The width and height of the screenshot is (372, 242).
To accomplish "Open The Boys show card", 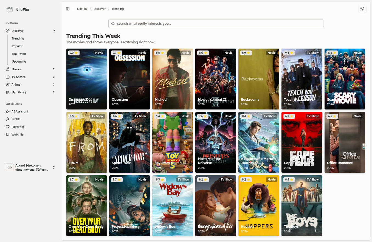I will [302, 206].
